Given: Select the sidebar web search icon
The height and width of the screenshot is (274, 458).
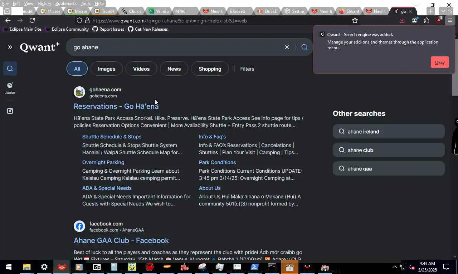Looking at the screenshot, I should click(x=10, y=68).
